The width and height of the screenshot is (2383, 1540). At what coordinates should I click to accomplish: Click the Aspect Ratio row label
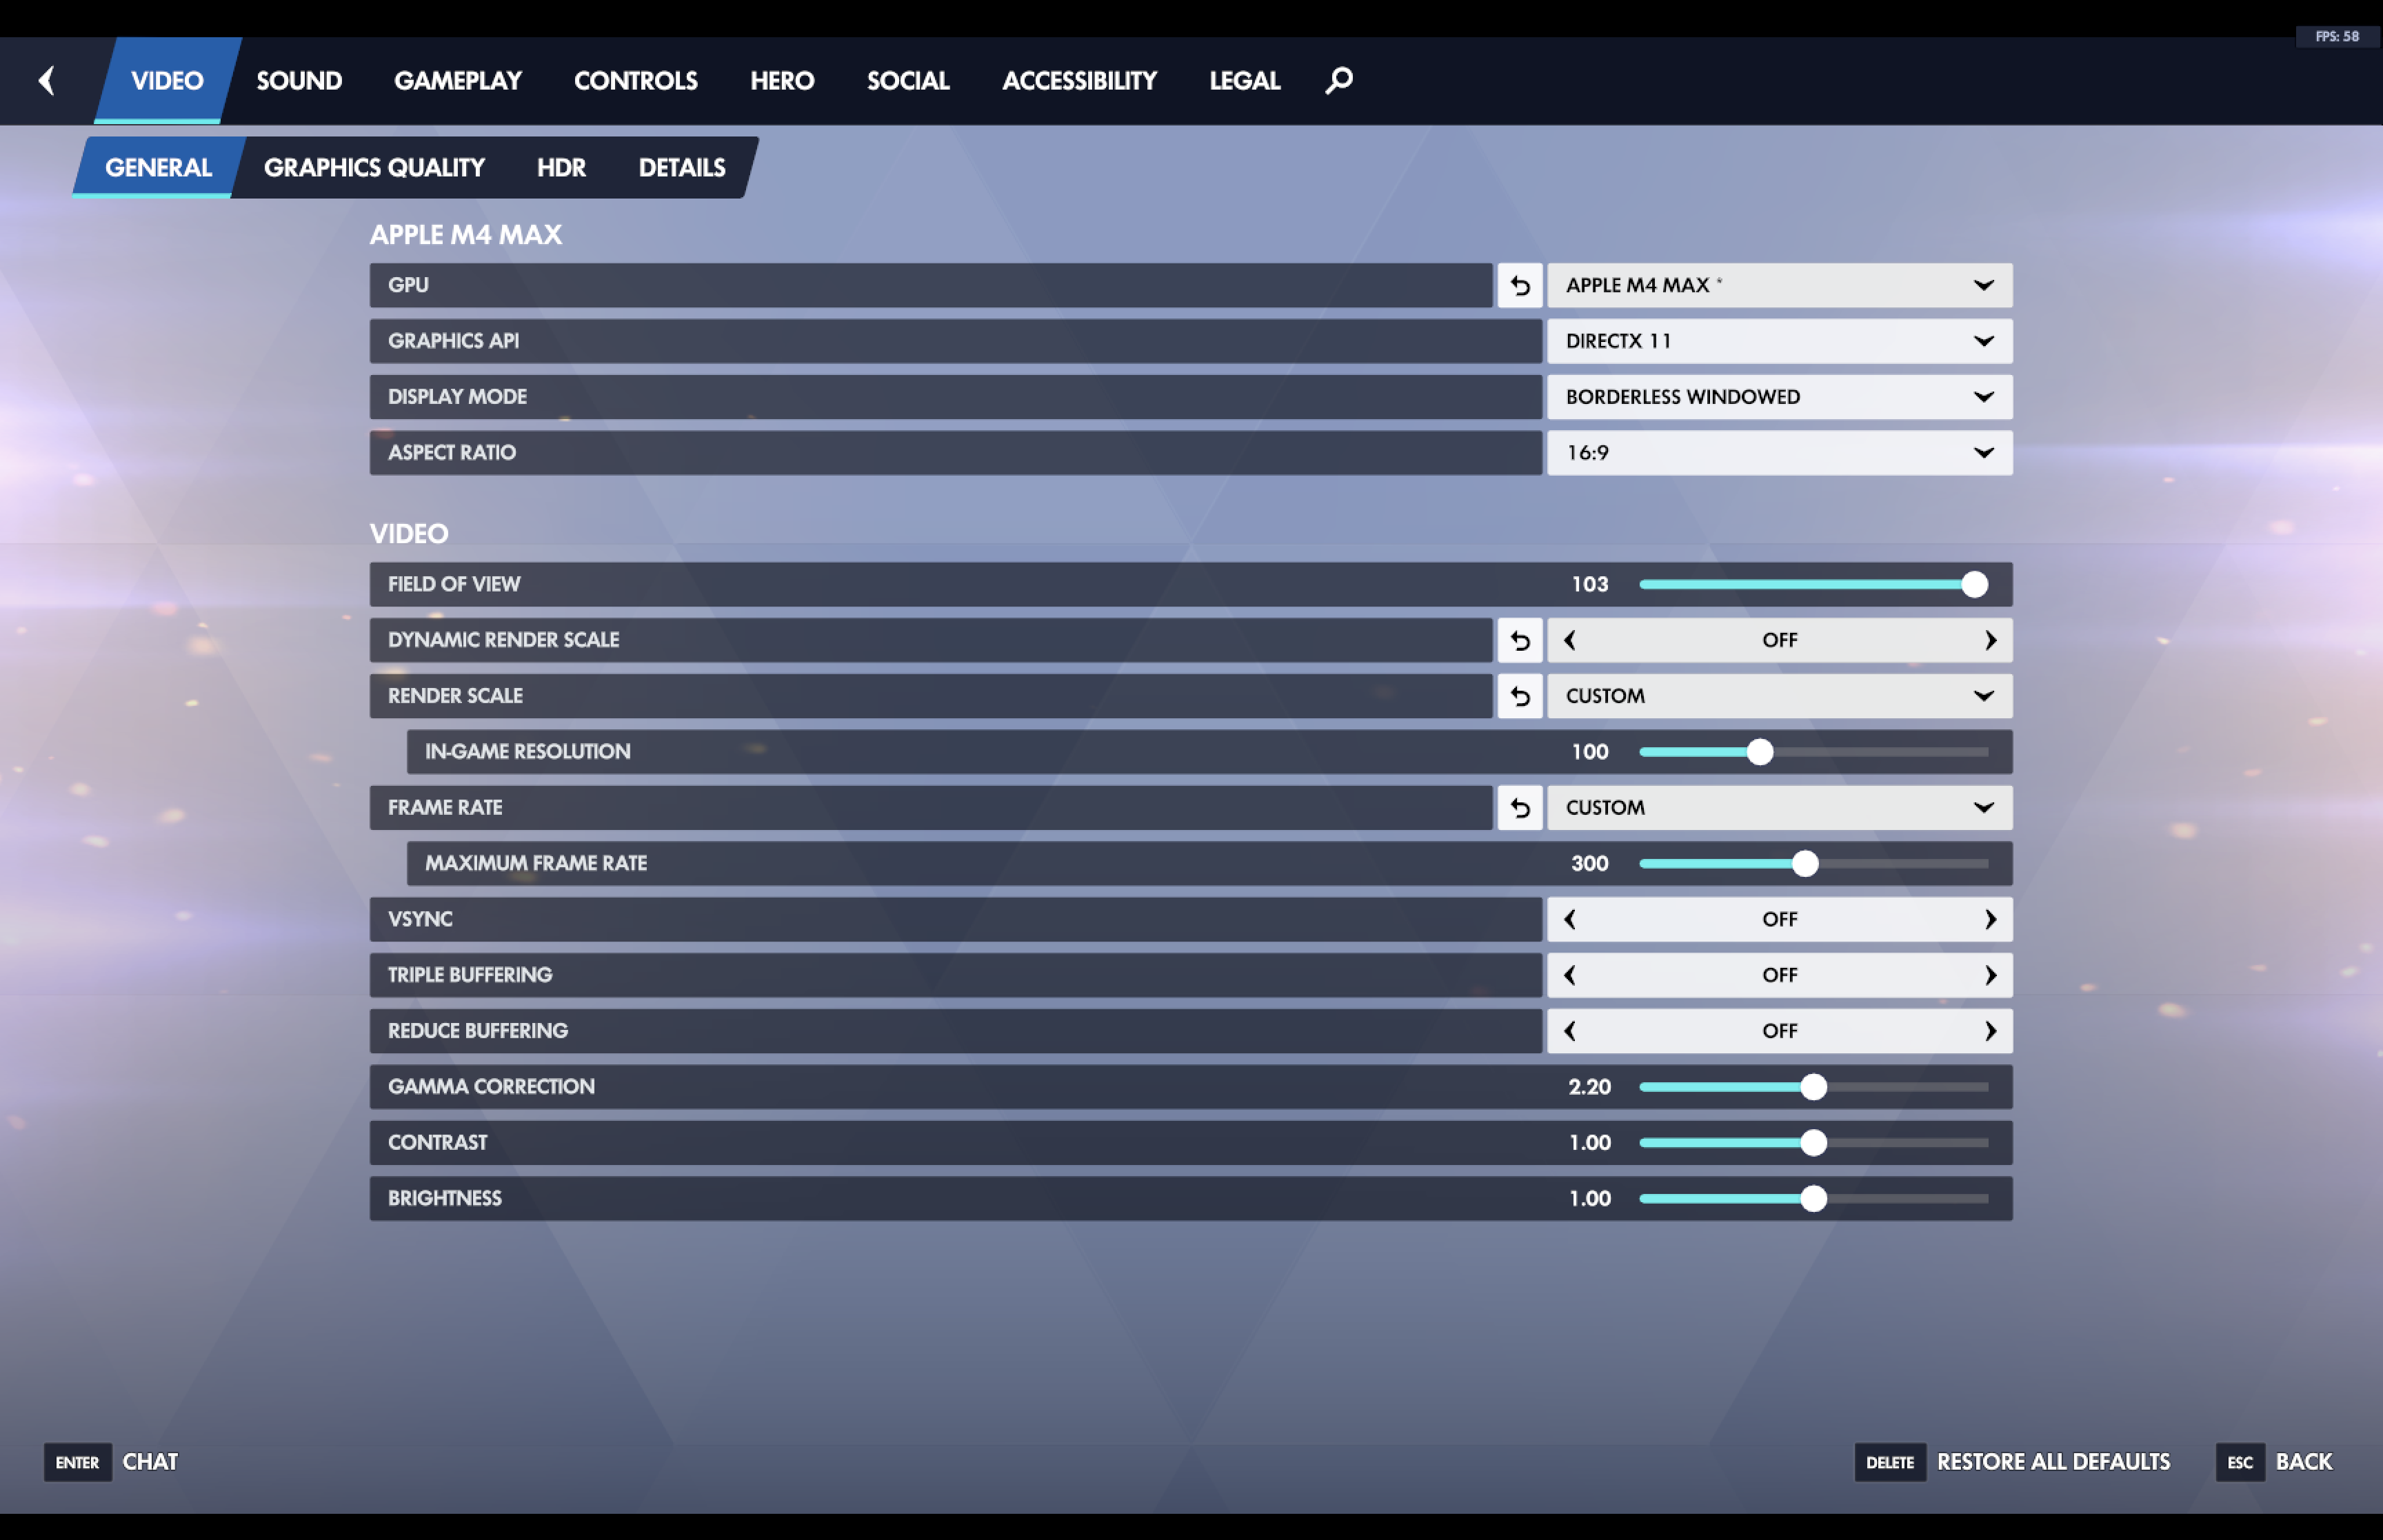(452, 453)
